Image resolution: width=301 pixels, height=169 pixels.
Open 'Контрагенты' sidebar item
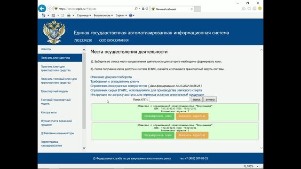(48, 113)
